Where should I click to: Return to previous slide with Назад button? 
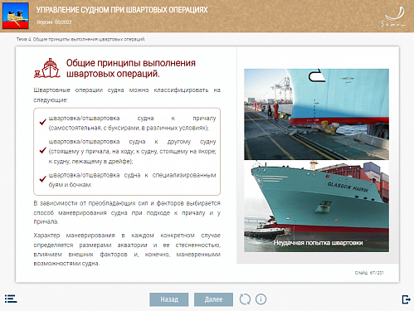[169, 299]
